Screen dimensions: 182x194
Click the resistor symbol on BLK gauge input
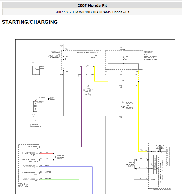[x=153, y=180]
